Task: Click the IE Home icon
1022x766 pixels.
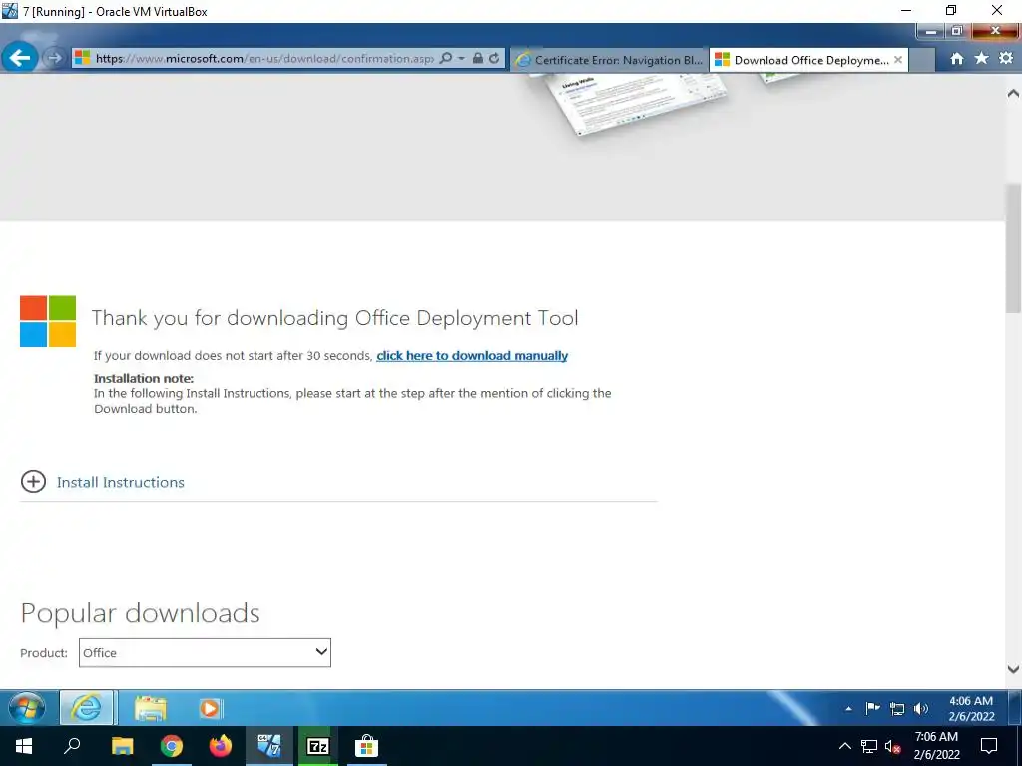Action: pos(957,59)
